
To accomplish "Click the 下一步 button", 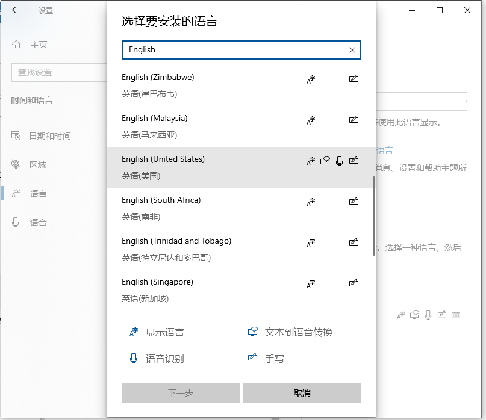I will 180,392.
